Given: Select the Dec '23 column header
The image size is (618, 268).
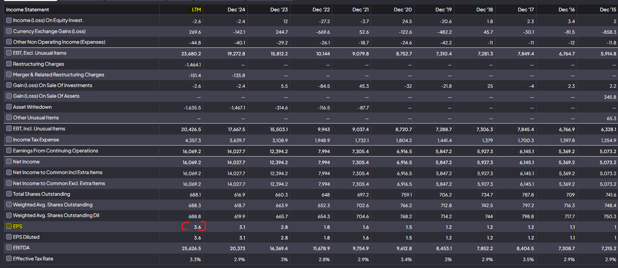Looking at the screenshot, I should [x=279, y=10].
